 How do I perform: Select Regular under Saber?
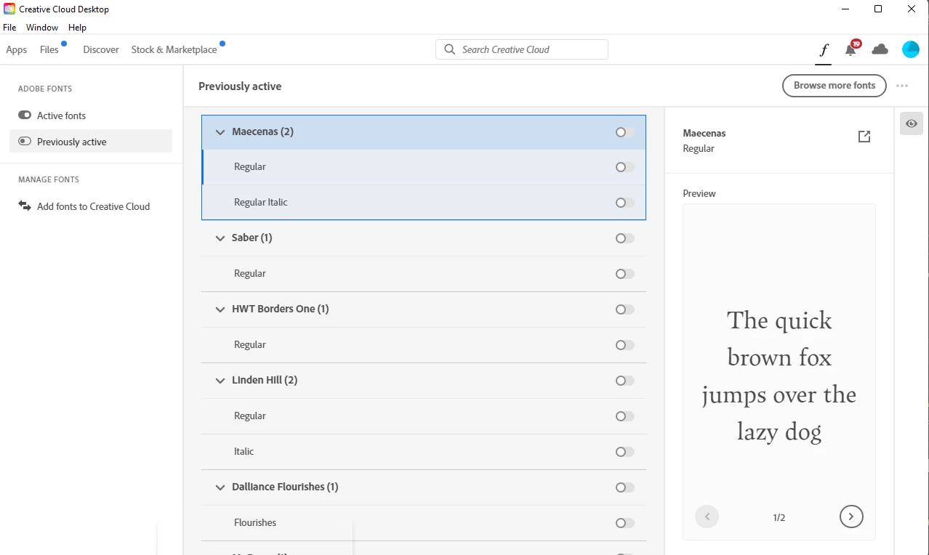tap(424, 274)
